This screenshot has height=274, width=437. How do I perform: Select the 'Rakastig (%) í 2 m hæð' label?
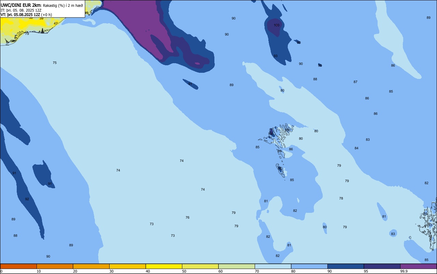[63, 5]
